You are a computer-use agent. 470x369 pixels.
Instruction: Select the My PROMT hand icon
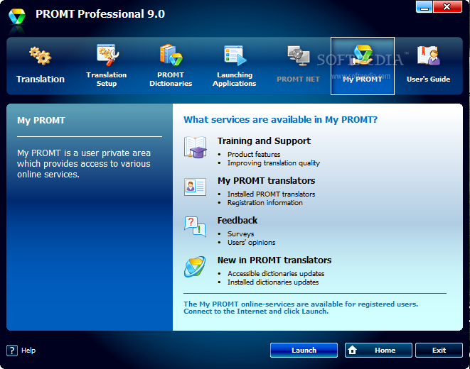[363, 55]
